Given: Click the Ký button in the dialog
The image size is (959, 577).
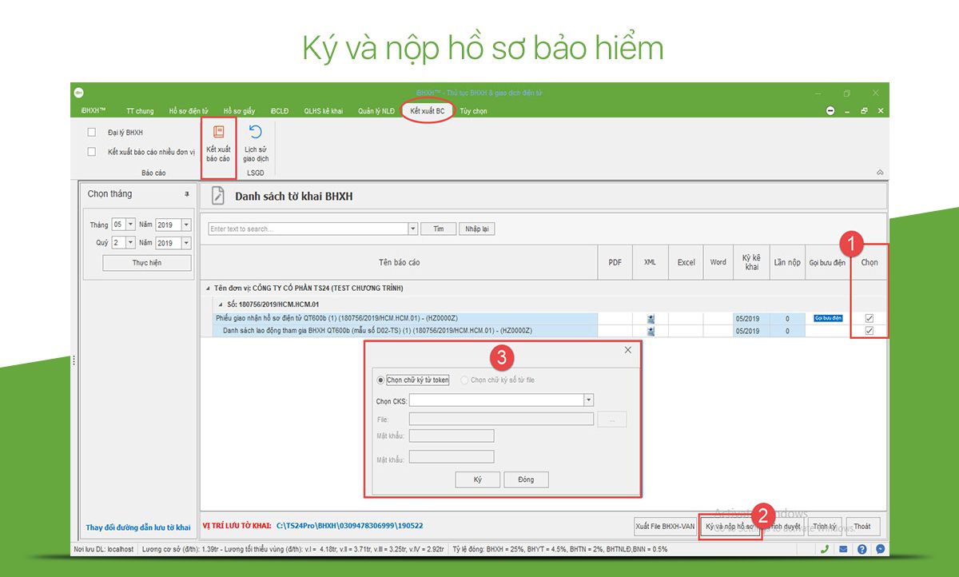Looking at the screenshot, I should pos(477,480).
